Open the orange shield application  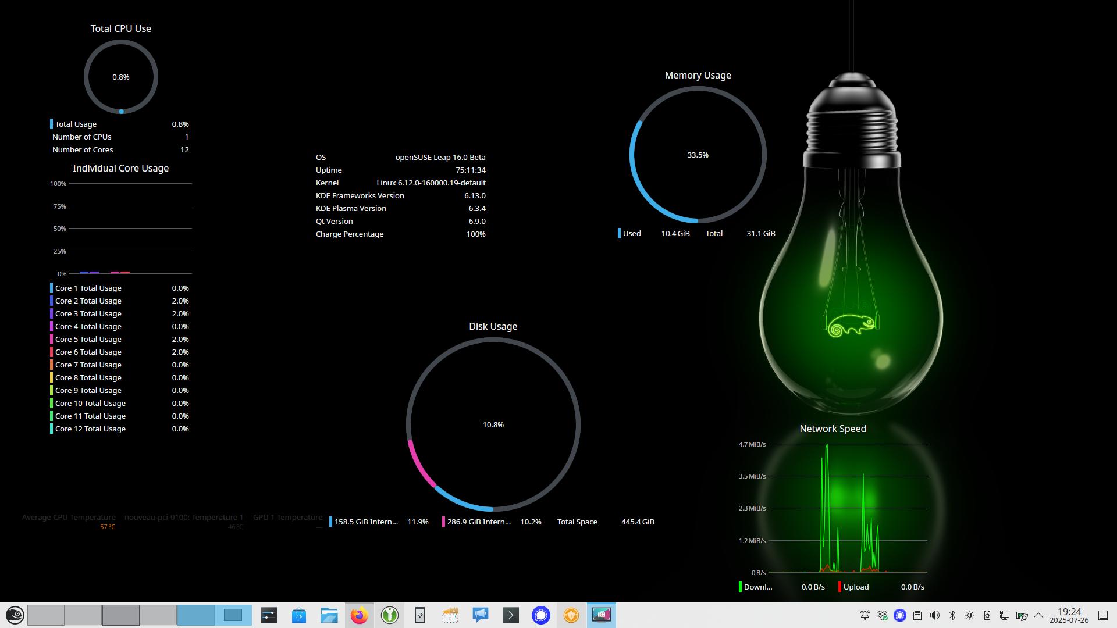click(x=571, y=615)
